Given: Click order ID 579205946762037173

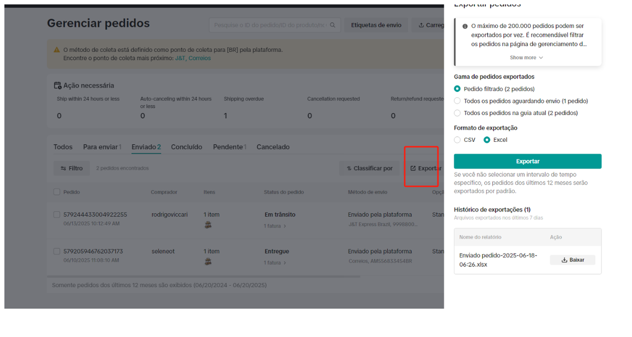Looking at the screenshot, I should (x=93, y=251).
